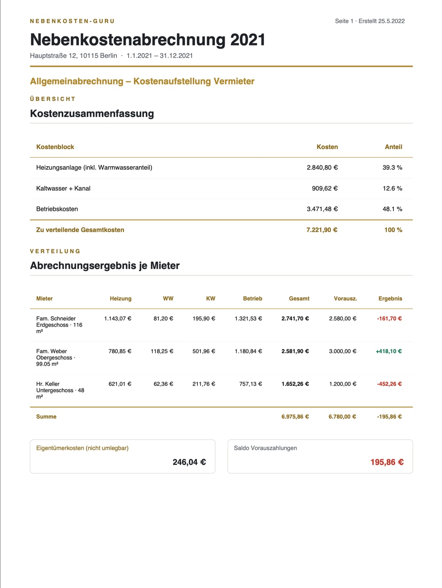Click Weber's prepayment 3.000,00 €
This screenshot has width=442, height=588.
click(x=343, y=351)
